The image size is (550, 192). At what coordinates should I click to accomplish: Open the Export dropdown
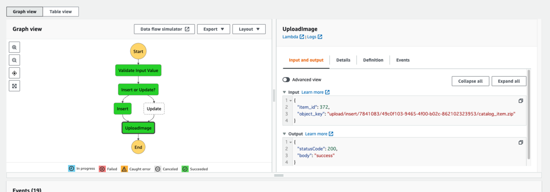pos(213,29)
